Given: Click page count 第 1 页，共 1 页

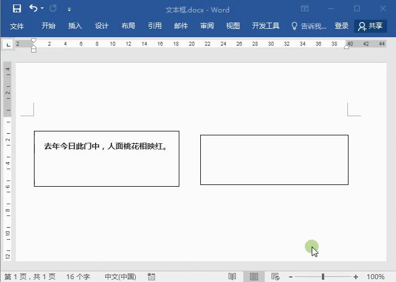Looking at the screenshot, I should point(30,277).
